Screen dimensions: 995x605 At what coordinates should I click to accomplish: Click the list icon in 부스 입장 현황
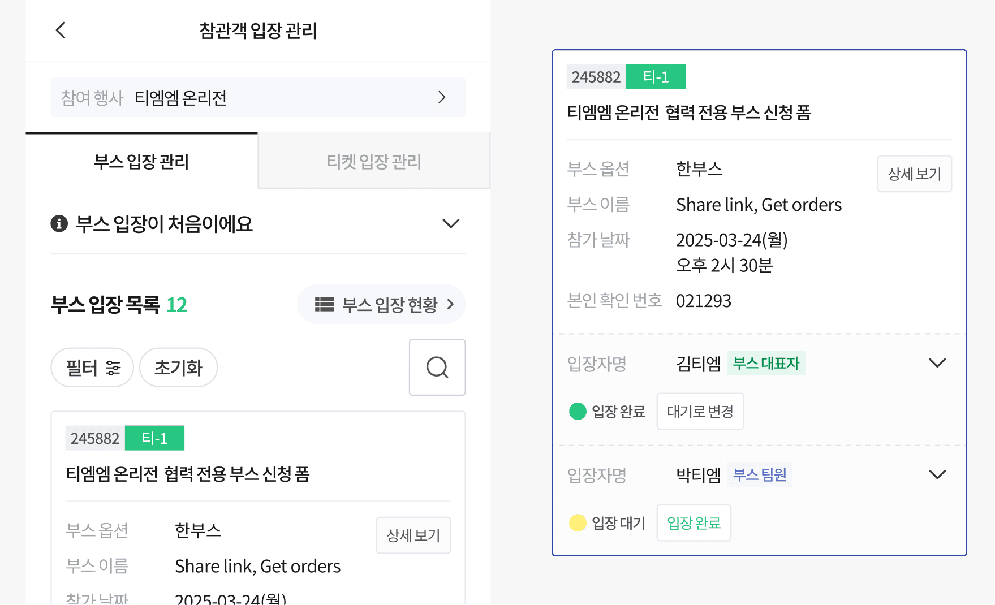325,304
